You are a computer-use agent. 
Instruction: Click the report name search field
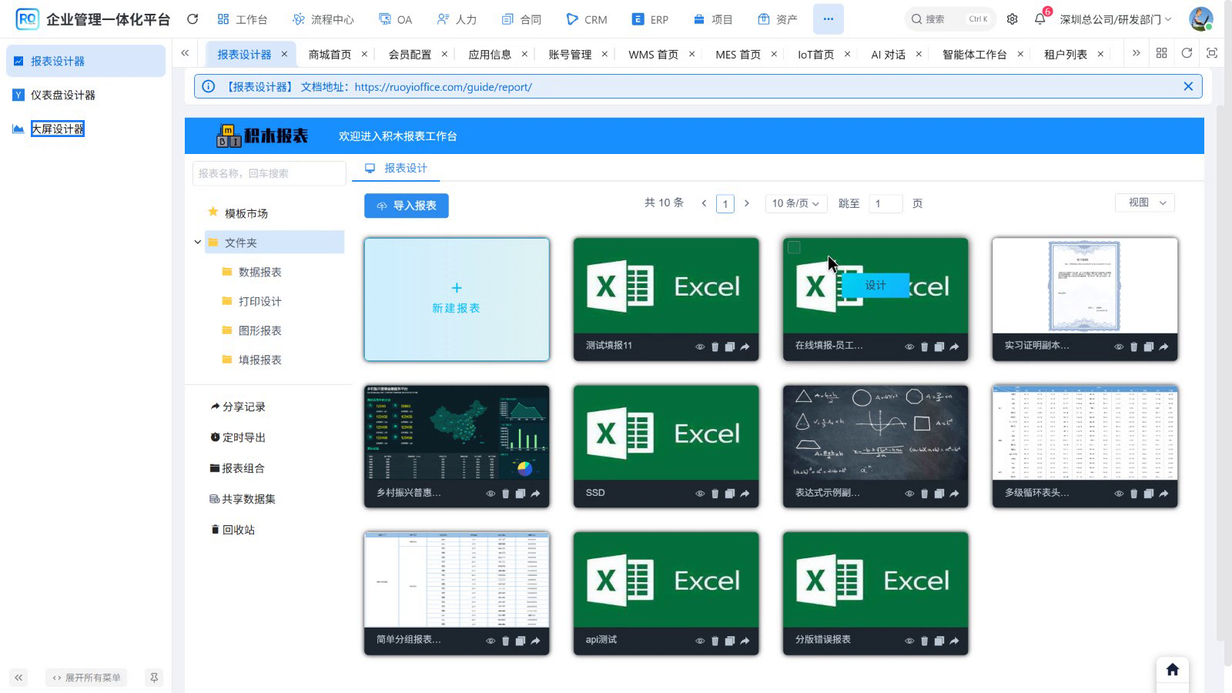269,173
